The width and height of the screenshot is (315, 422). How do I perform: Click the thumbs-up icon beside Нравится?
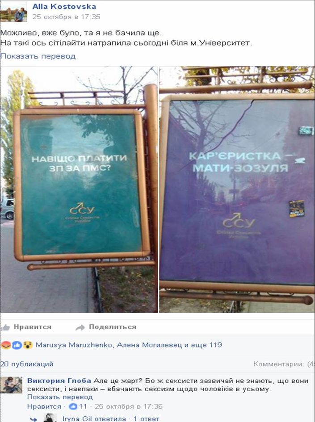[x=5, y=327]
